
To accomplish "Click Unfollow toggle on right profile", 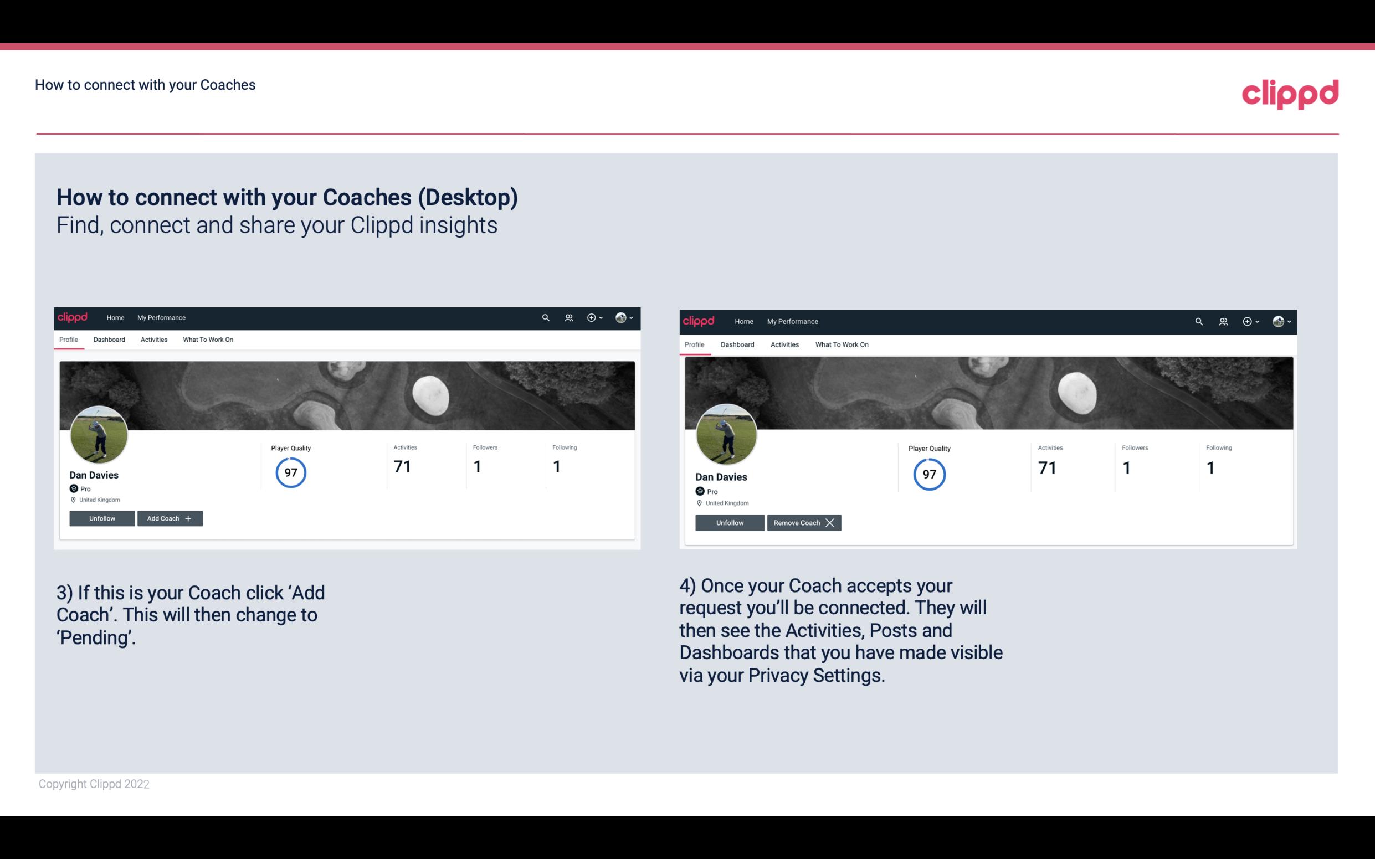I will tap(730, 522).
